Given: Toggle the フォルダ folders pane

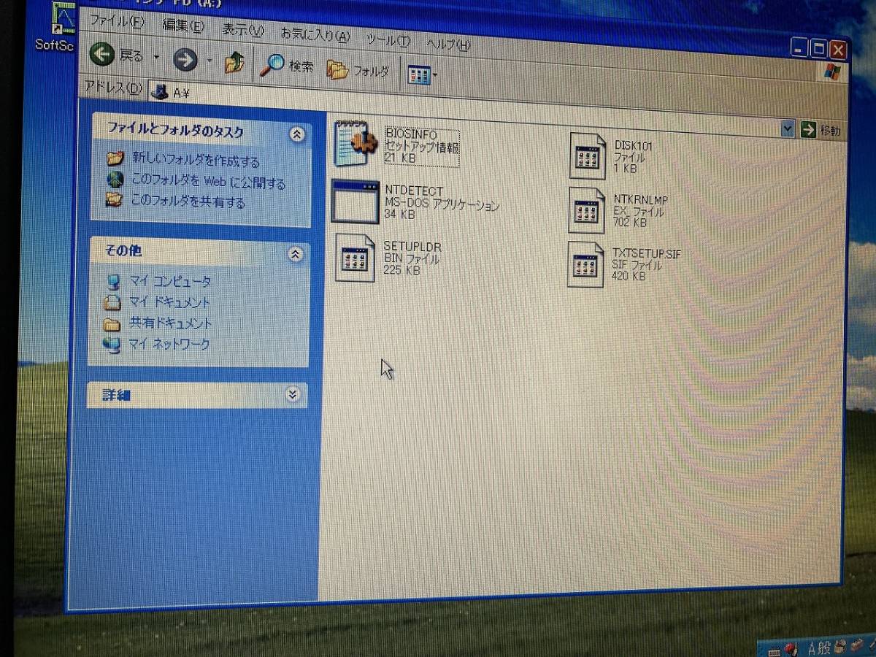Looking at the screenshot, I should click(358, 71).
